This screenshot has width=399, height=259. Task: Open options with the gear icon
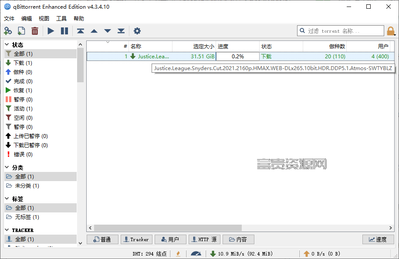[137, 31]
